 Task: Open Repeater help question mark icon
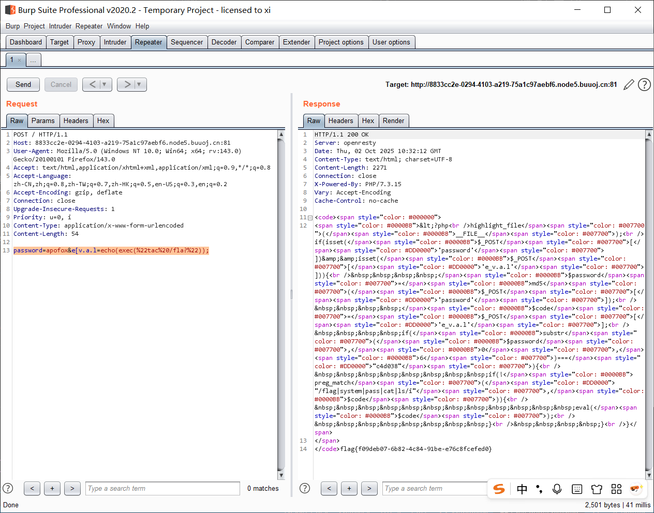[644, 85]
